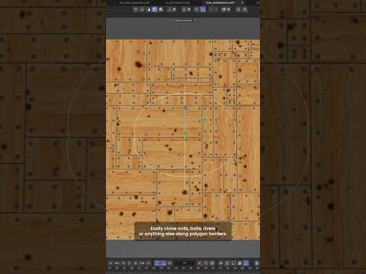Select the highlighted circular tool icon in top toolbar
The image size is (366, 274).
[x=154, y=10]
